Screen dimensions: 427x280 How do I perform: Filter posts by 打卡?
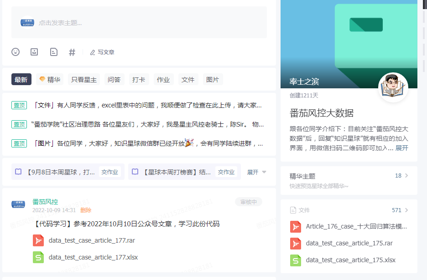pos(139,80)
